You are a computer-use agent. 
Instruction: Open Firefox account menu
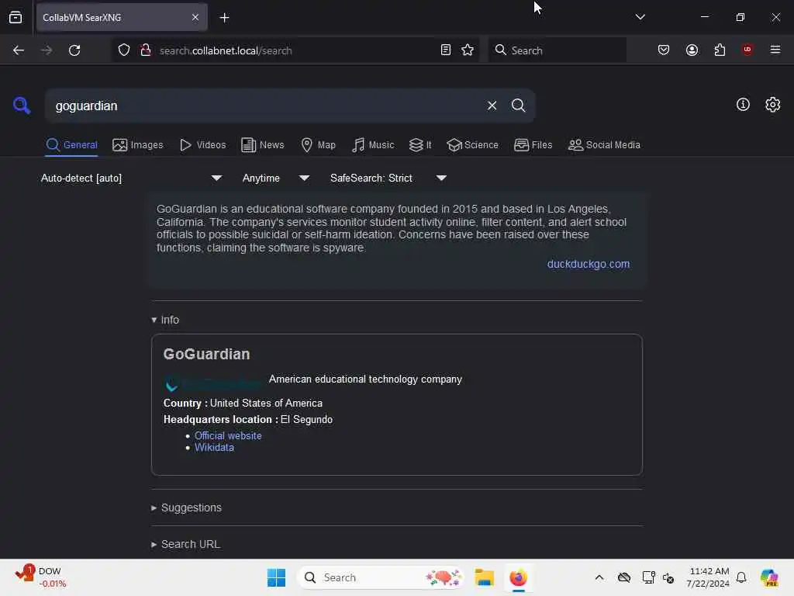point(692,50)
